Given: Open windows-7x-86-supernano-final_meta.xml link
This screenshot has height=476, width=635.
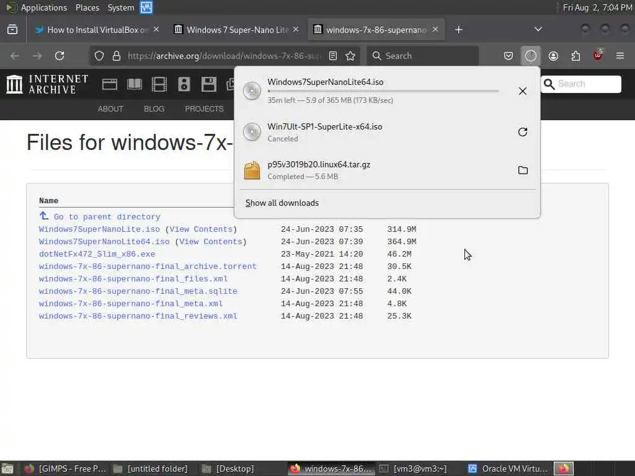Looking at the screenshot, I should (131, 304).
